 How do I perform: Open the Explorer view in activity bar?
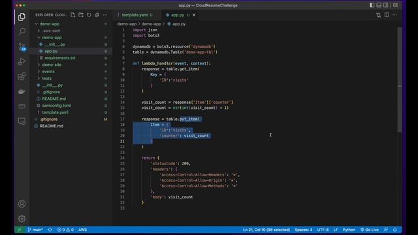point(22,17)
